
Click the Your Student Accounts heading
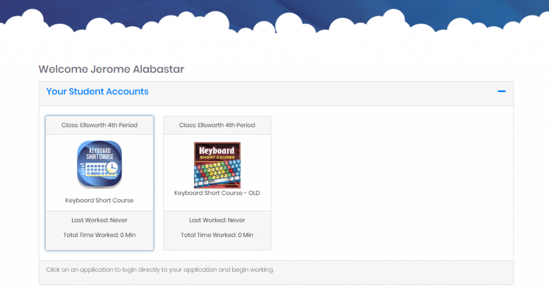98,92
